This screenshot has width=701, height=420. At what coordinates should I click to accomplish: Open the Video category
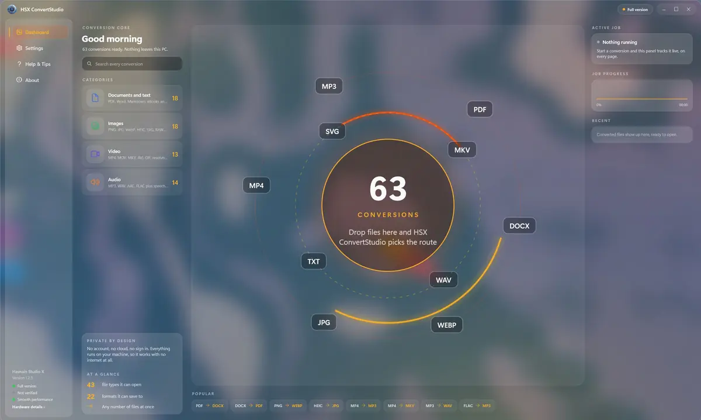132,154
